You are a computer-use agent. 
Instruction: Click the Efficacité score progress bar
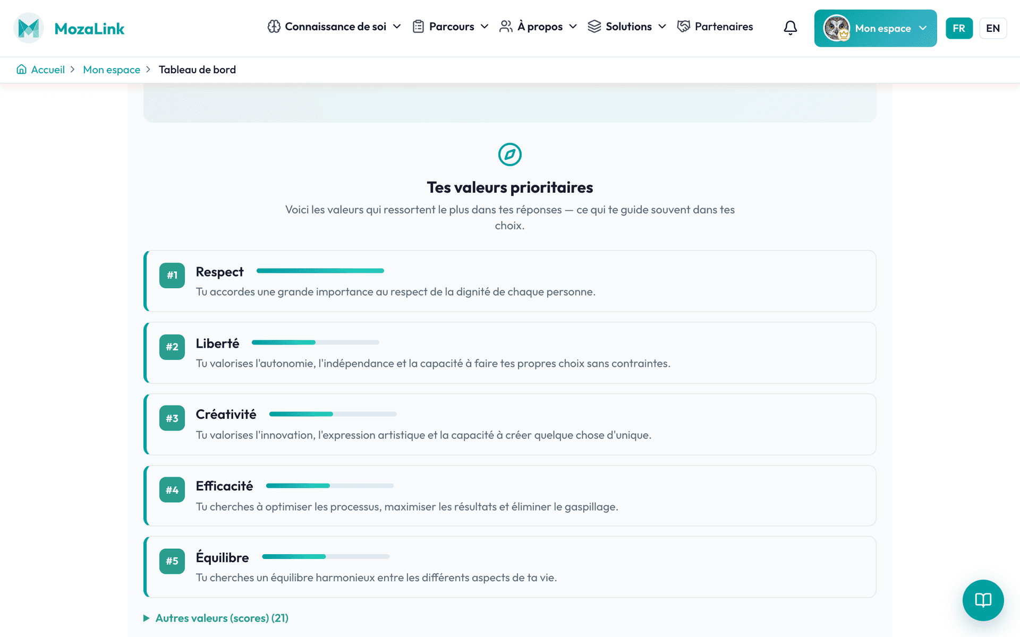click(330, 486)
